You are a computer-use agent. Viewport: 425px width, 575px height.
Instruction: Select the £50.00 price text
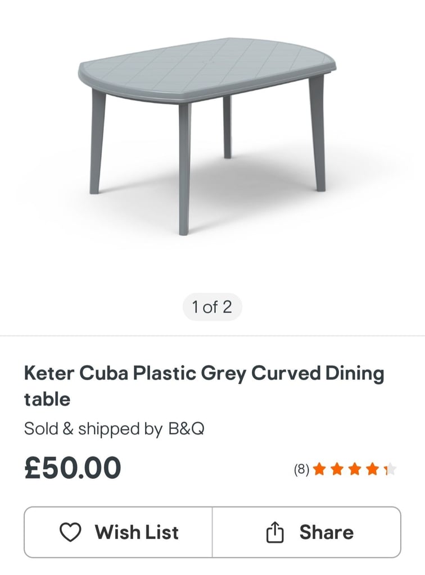point(73,468)
